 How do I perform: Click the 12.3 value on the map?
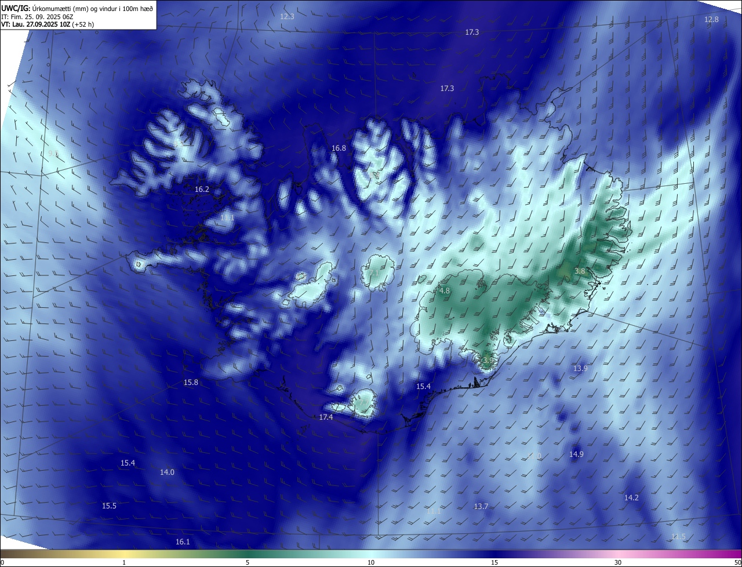[x=287, y=17]
